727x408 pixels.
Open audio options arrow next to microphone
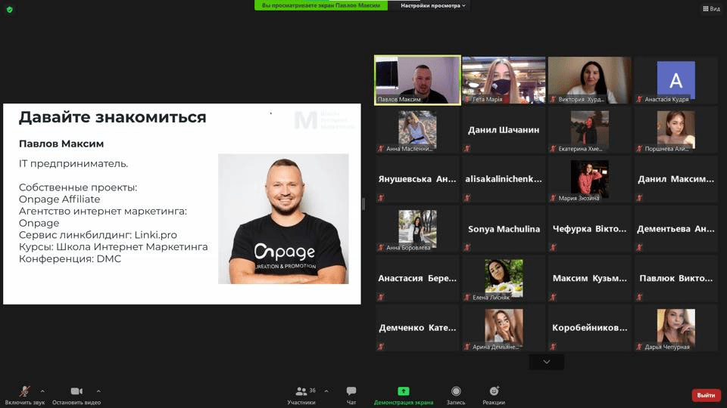pos(42,391)
